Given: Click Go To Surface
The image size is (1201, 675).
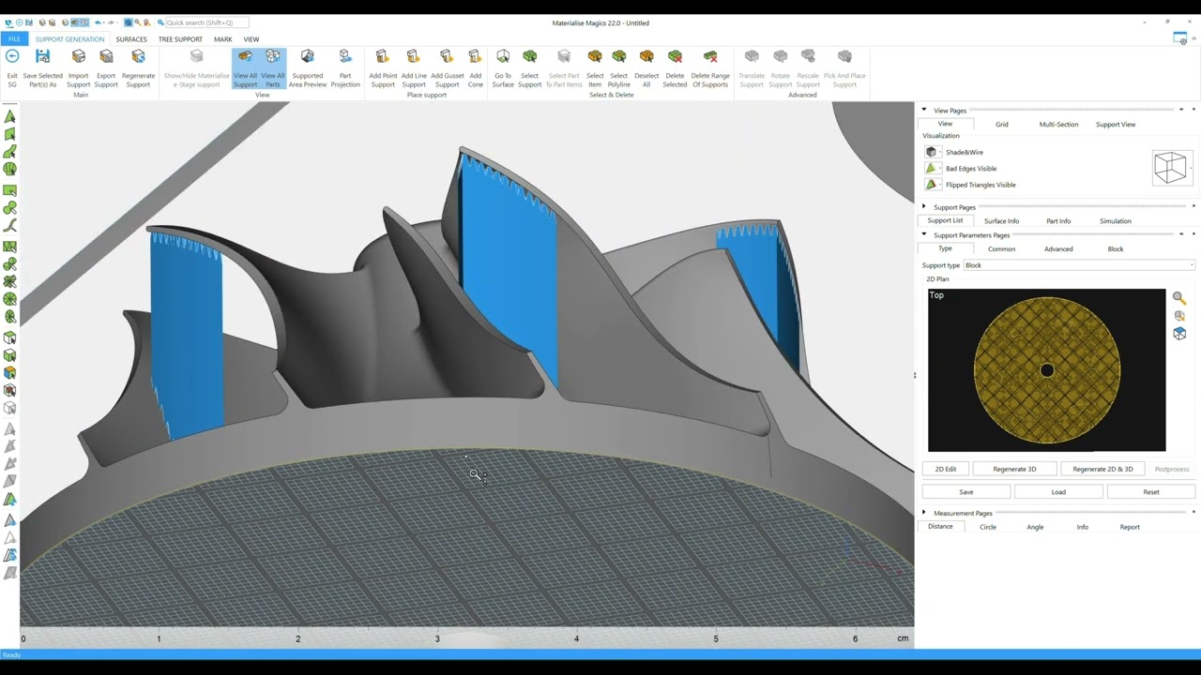Looking at the screenshot, I should (x=503, y=69).
